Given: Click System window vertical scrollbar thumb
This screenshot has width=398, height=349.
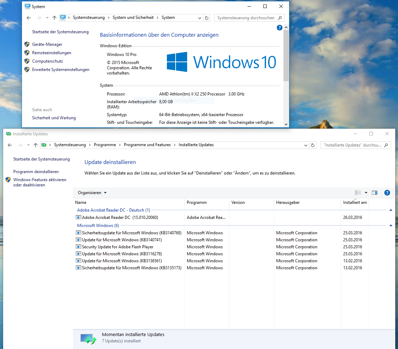Looking at the screenshot, I should click(x=286, y=55).
